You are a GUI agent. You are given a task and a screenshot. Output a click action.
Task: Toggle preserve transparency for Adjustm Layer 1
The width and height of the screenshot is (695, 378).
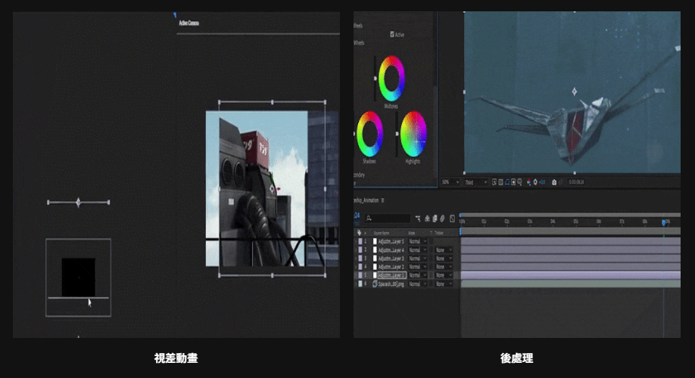431,275
